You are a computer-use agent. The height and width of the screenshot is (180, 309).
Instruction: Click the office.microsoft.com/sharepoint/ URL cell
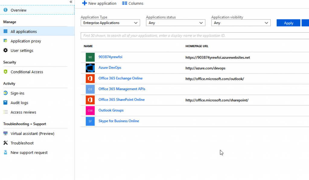[x=217, y=100]
